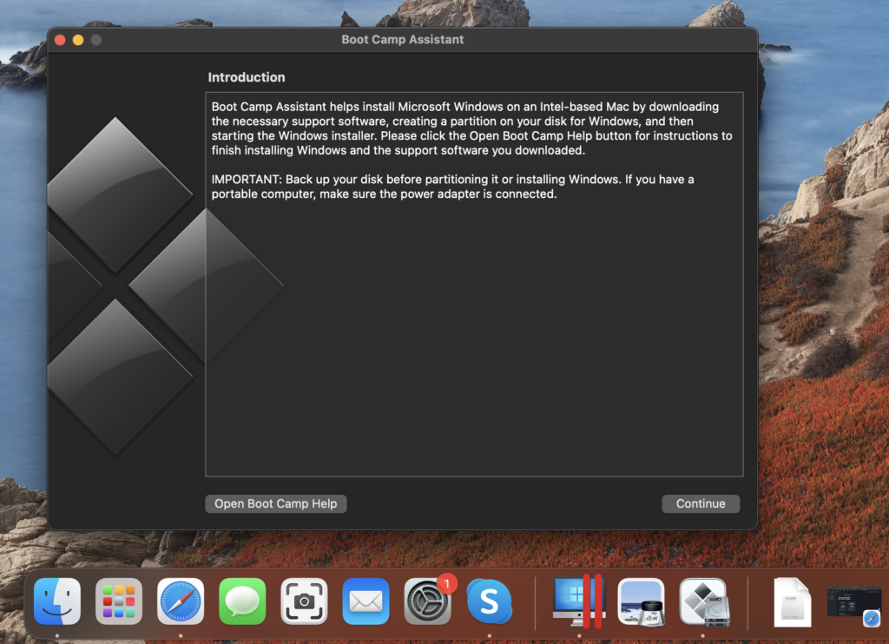Click the Introduction heading
Viewport: 889px width, 644px height.
246,77
